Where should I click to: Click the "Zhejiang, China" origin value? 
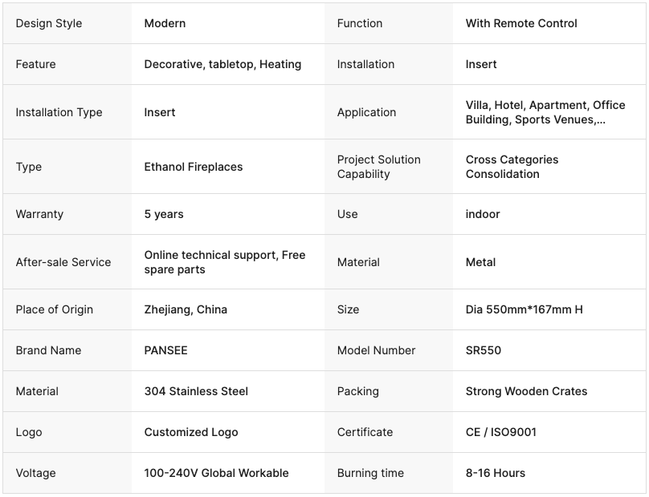(x=186, y=309)
